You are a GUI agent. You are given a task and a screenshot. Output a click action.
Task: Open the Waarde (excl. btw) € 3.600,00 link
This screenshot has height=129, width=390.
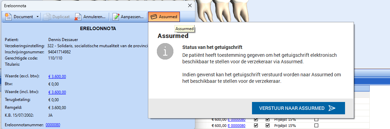57,76
